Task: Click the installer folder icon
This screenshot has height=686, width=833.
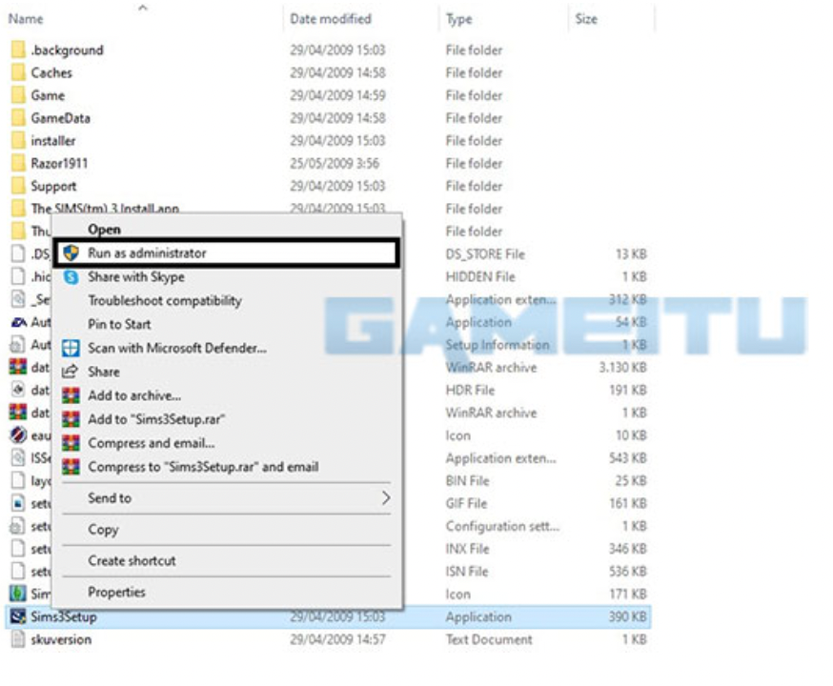Action: click(x=18, y=141)
